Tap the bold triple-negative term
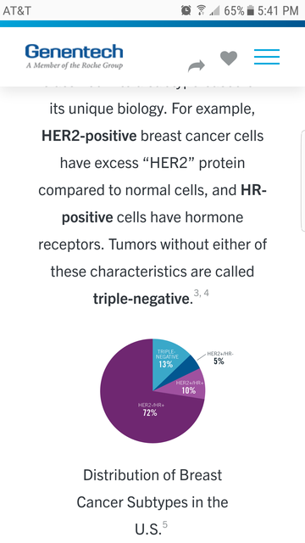The width and height of the screenshot is (305, 543). 143,299
